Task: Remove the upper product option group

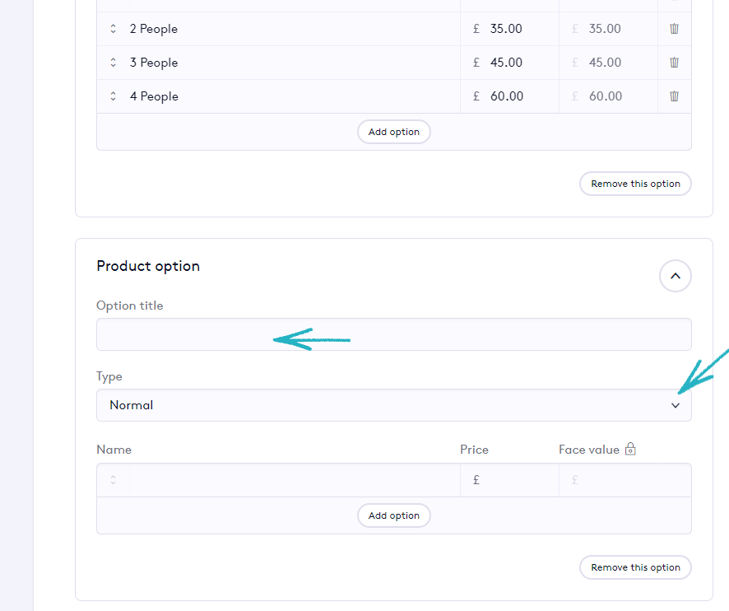Action: click(635, 184)
